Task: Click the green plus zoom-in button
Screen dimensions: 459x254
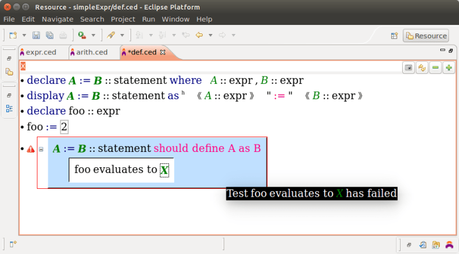Action: pyautogui.click(x=448, y=67)
